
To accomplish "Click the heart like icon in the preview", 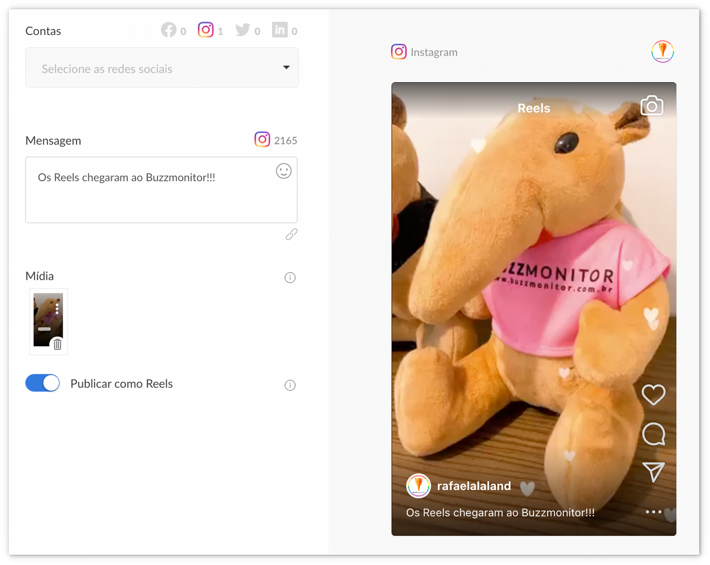I will click(653, 395).
